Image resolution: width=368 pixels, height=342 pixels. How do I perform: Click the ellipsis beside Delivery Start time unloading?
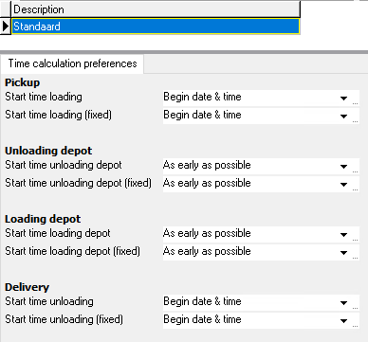click(x=355, y=303)
